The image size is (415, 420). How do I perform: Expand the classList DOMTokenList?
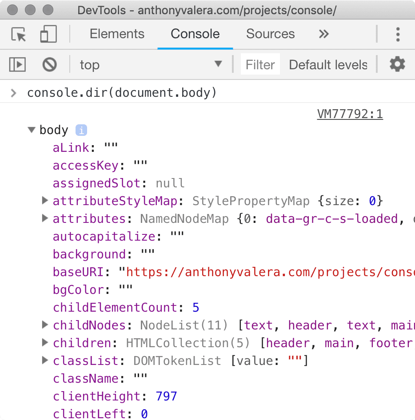tap(44, 360)
